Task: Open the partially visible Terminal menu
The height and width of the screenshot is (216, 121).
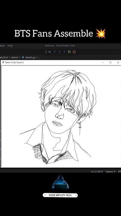Action: click(x=2, y=46)
